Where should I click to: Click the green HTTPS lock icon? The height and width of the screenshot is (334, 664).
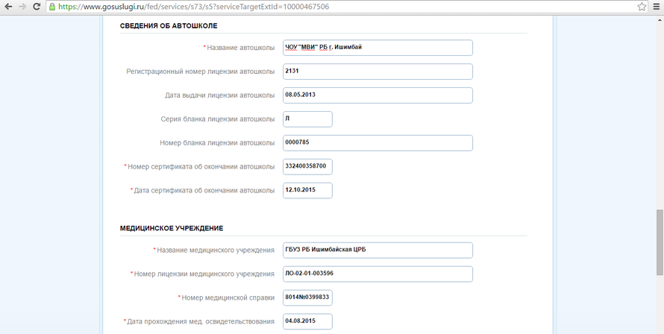[52, 7]
